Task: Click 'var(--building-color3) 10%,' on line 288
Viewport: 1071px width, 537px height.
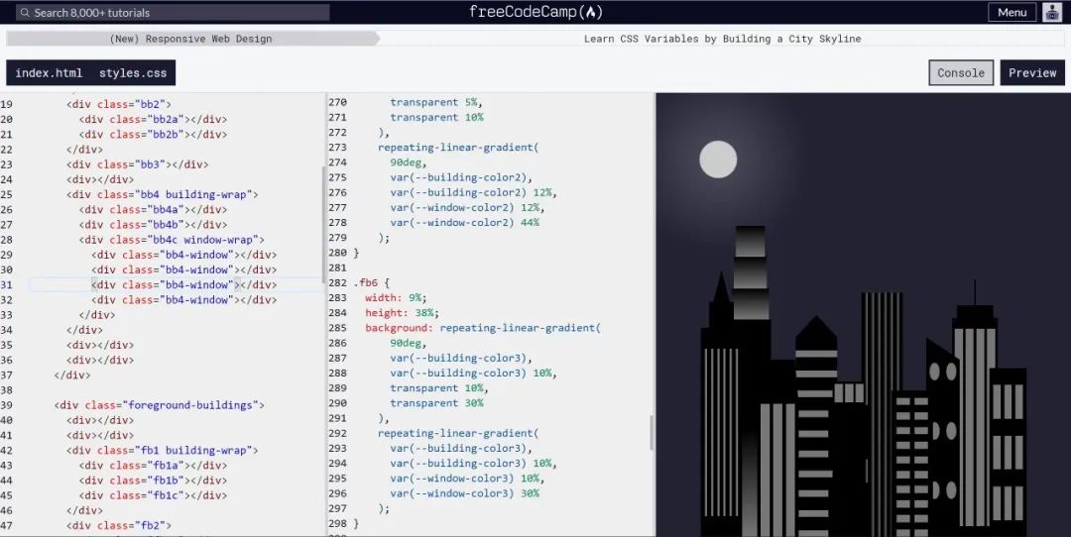Action: click(473, 374)
